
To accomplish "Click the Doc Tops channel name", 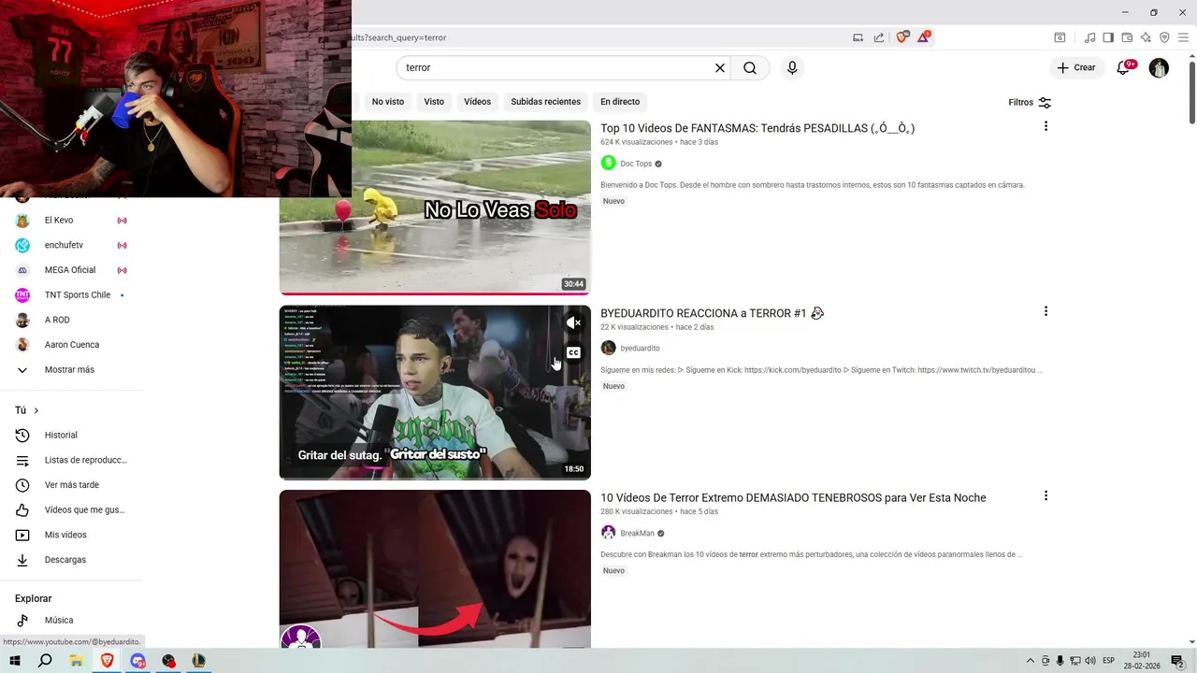I will [x=636, y=164].
